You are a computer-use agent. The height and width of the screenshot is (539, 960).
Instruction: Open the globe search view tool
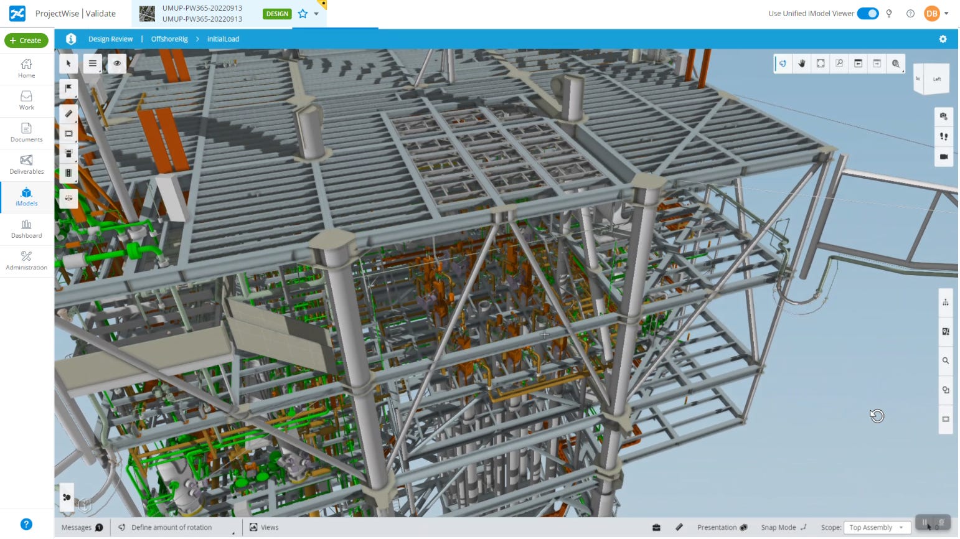coord(896,63)
